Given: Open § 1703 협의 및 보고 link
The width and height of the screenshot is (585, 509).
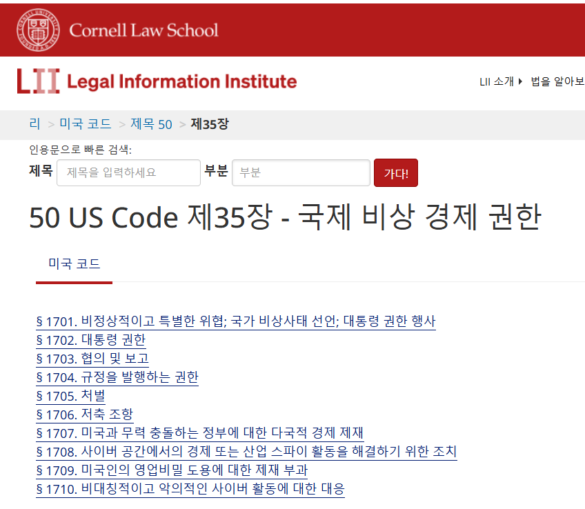Looking at the screenshot, I should pos(92,359).
